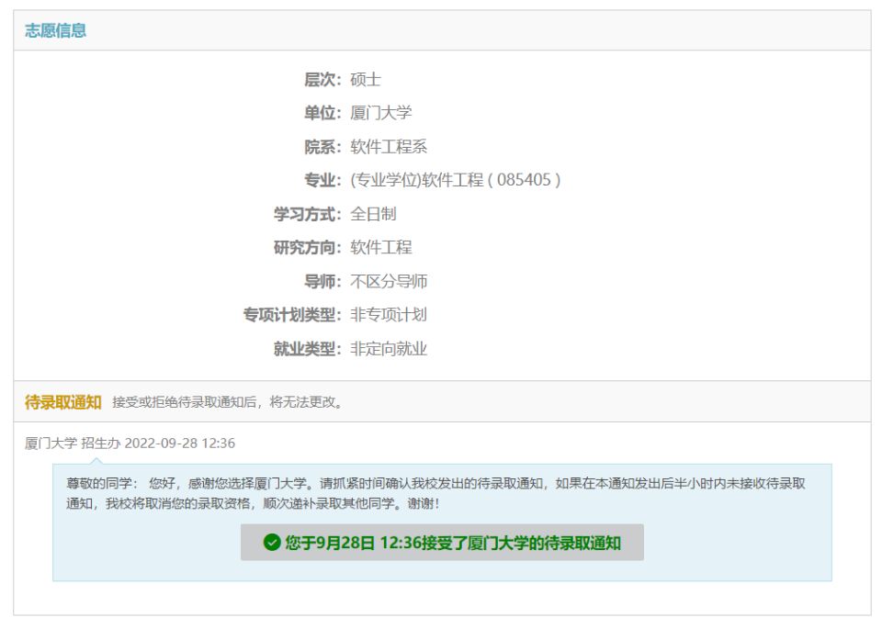
Task: Click the 单位 value 厦门大学
Action: [x=380, y=113]
